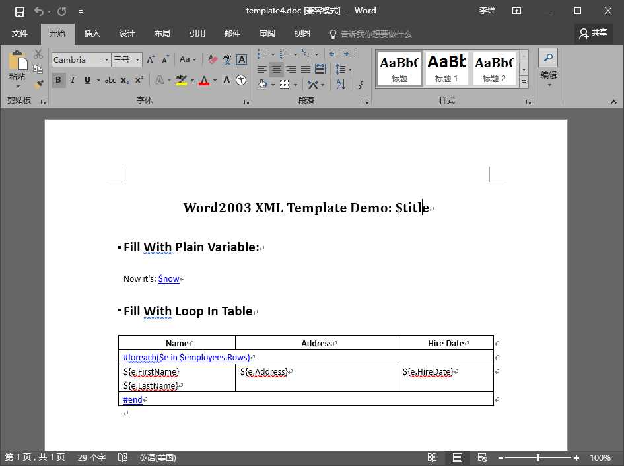Increase font size with grow icon

pyautogui.click(x=151, y=59)
